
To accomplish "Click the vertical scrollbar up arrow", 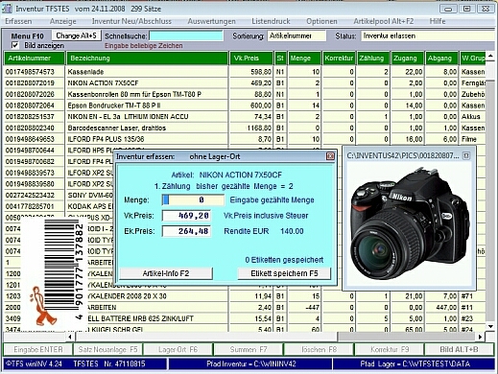I will (x=490, y=57).
